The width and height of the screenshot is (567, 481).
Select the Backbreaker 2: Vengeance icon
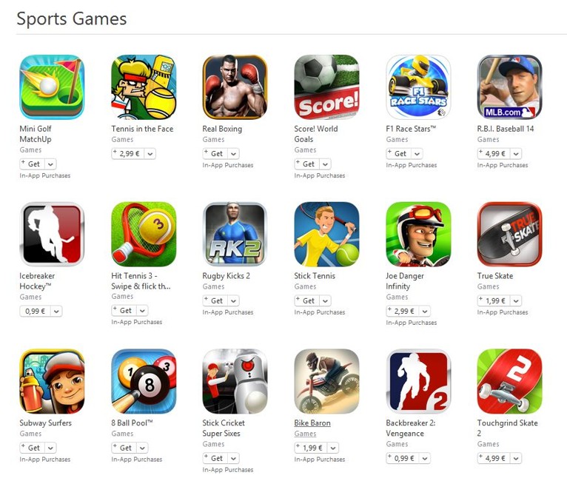pyautogui.click(x=418, y=381)
